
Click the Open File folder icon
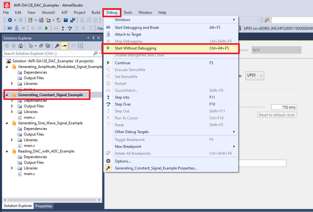[x=59, y=20]
